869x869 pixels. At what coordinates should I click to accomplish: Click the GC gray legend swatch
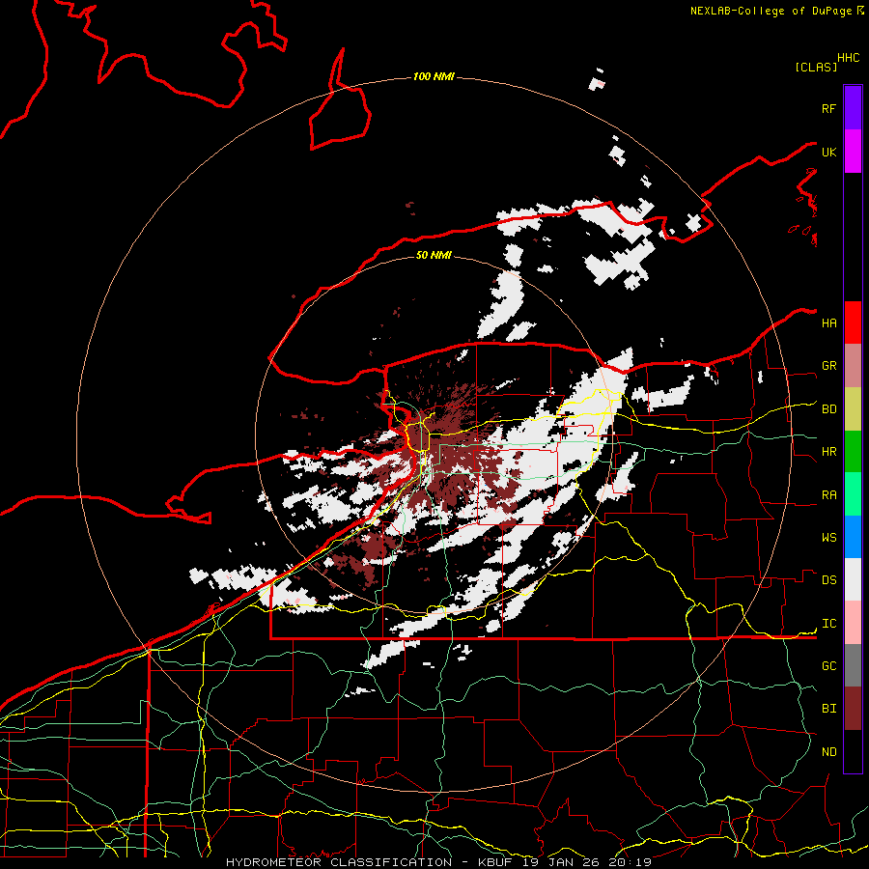click(x=853, y=665)
